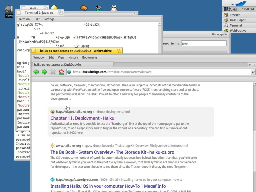
Task: Click HaikuDepot search terms field with java
Action: (204, 43)
